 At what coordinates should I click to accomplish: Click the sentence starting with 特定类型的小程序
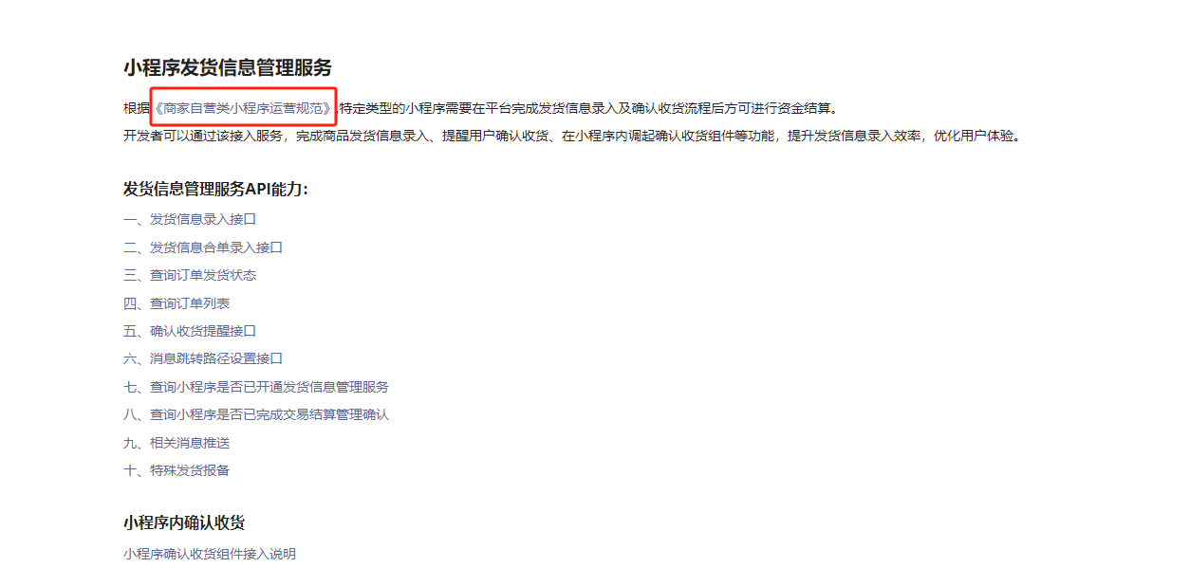pos(588,108)
